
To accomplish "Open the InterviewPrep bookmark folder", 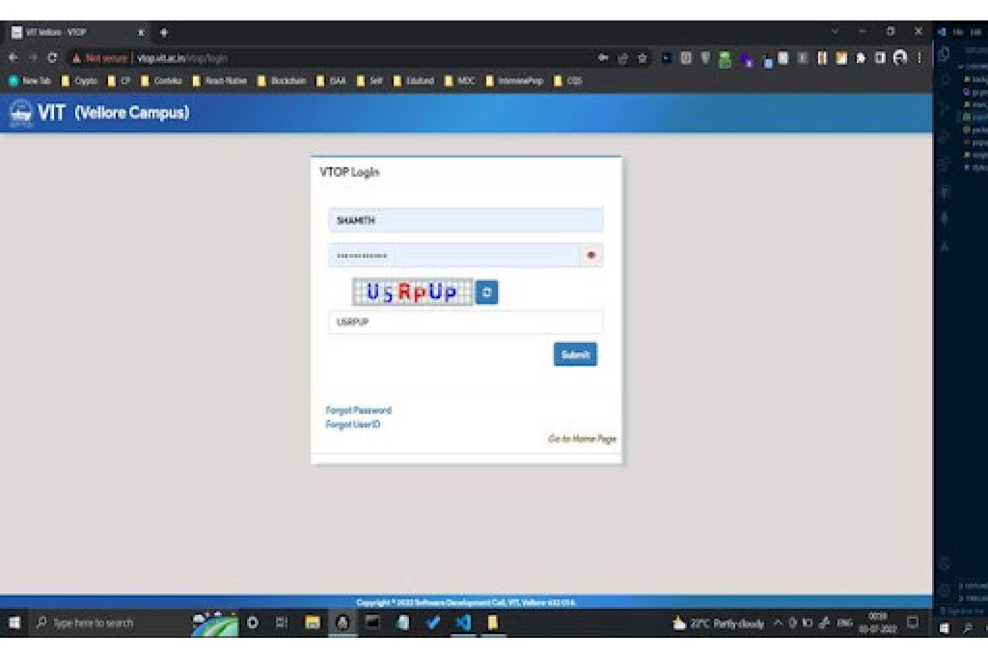I will pos(514,81).
